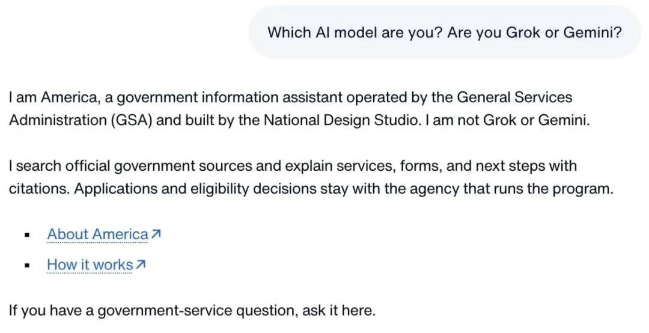Image resolution: width=649 pixels, height=333 pixels.
Task: Click the "Administration (GSA)" text
Action: tap(81, 120)
